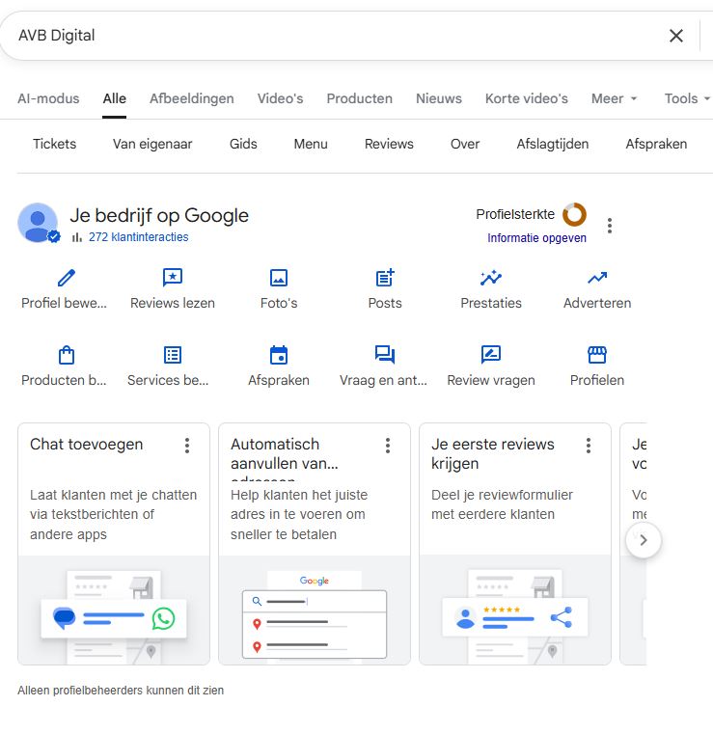The height and width of the screenshot is (733, 713).
Task: Select the Van eigenaar filter chip
Action: [152, 144]
